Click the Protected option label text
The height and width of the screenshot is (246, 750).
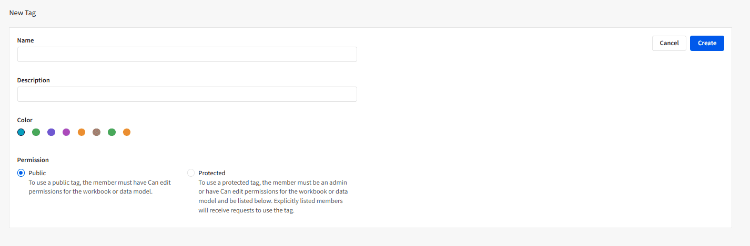212,173
